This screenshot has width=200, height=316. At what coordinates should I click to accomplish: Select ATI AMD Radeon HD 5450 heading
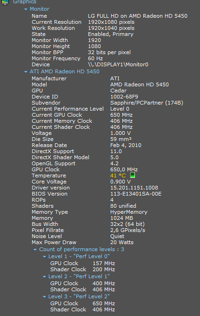point(65,71)
